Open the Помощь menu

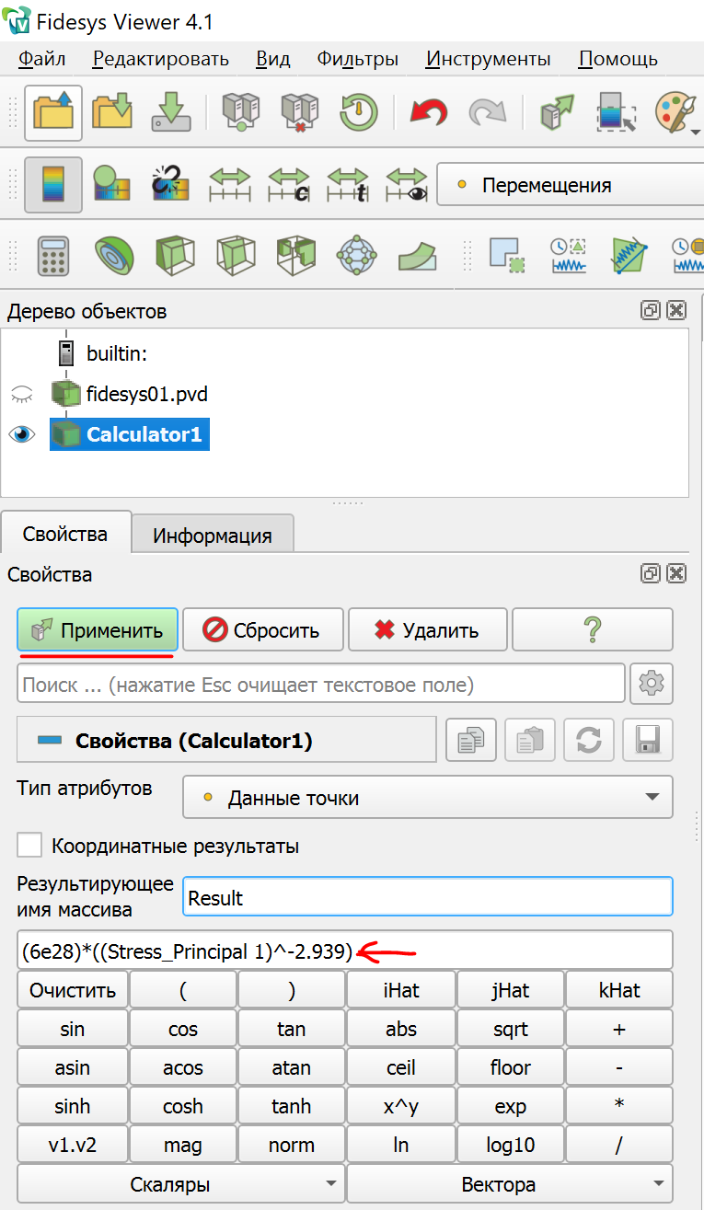click(x=618, y=59)
